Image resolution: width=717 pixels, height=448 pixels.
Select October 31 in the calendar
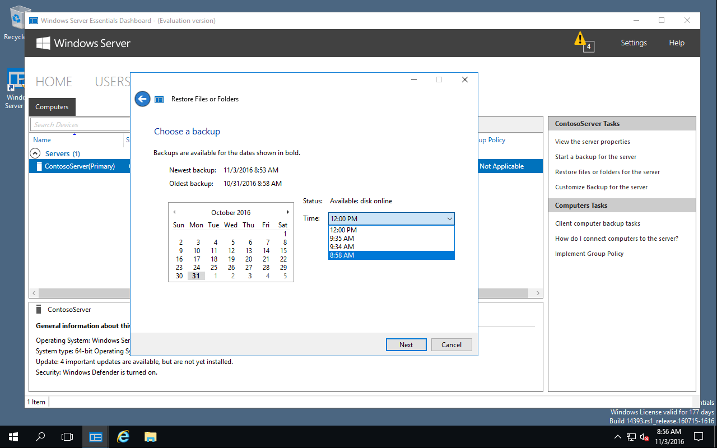tap(196, 276)
